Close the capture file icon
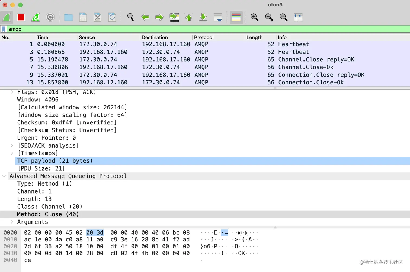This screenshot has width=410, height=272. click(98, 17)
